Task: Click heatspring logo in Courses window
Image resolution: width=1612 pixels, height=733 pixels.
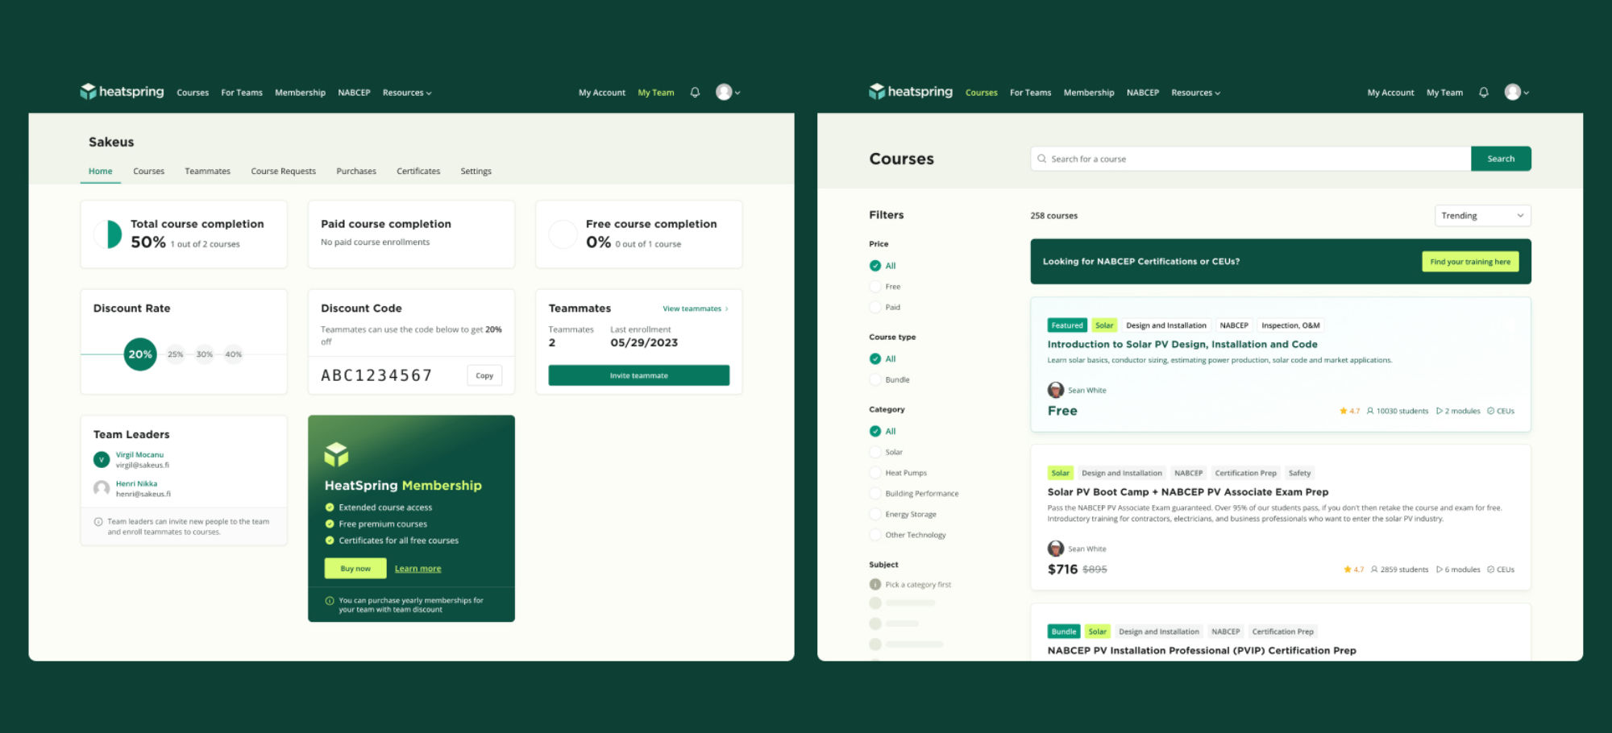Action: point(911,92)
